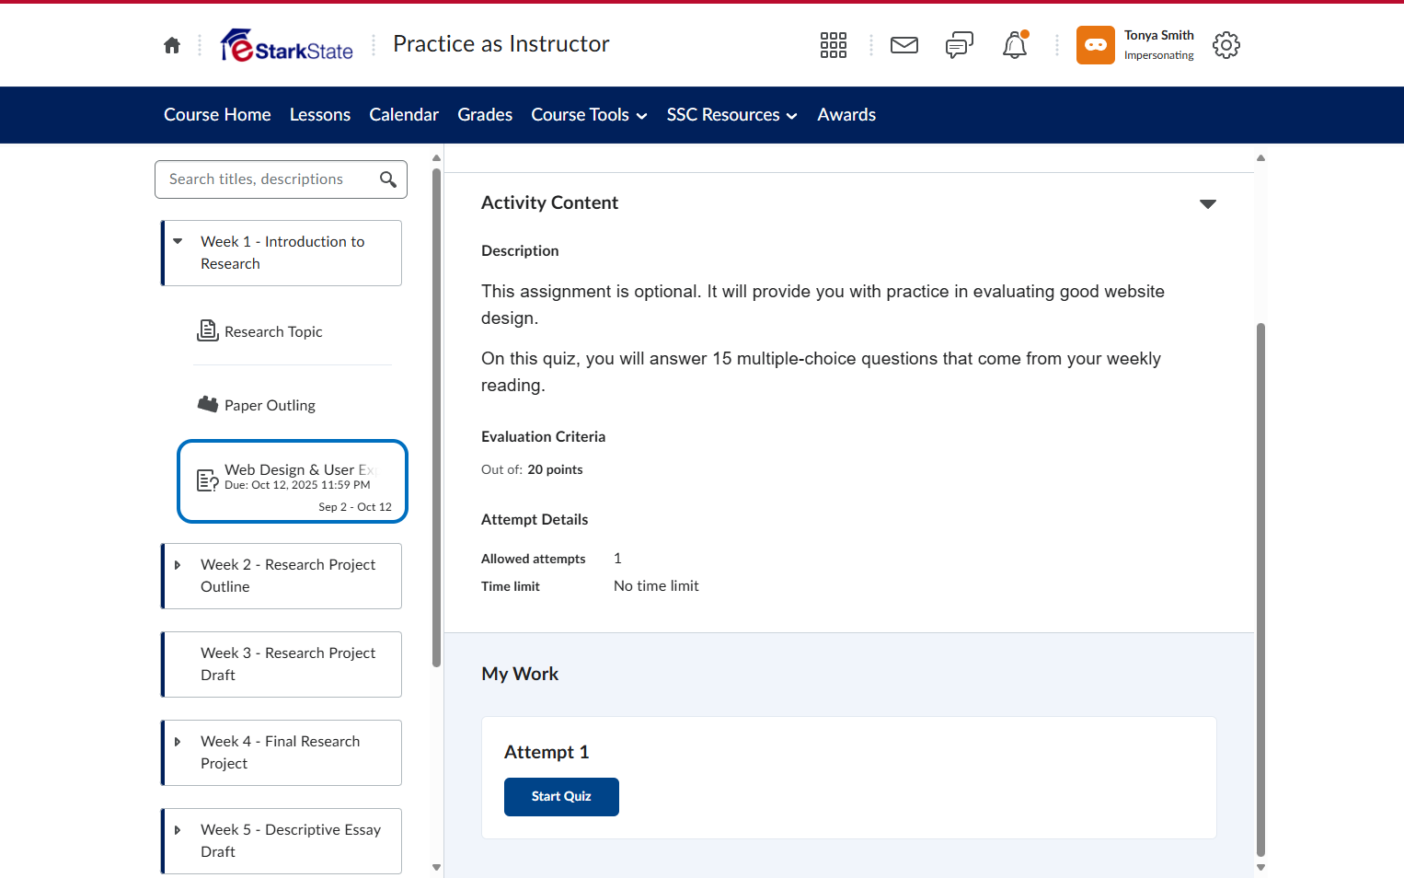
Task: Expand Week 5 - Descriptive Essay Draft
Action: (178, 830)
